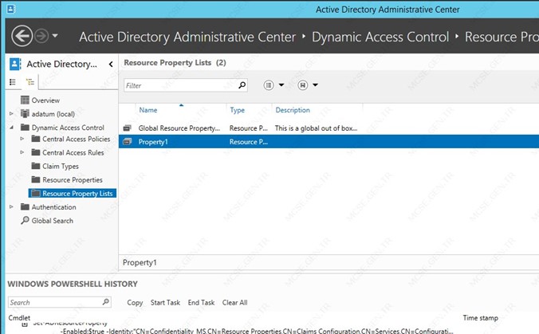Screen dimensions: 539x334
Task: Click End Task in PowerShell history
Action: (x=201, y=303)
